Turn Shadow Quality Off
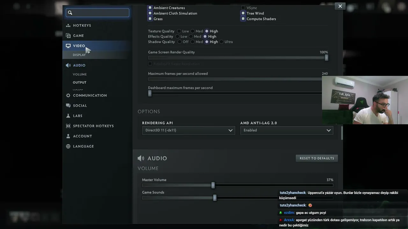 (179, 42)
